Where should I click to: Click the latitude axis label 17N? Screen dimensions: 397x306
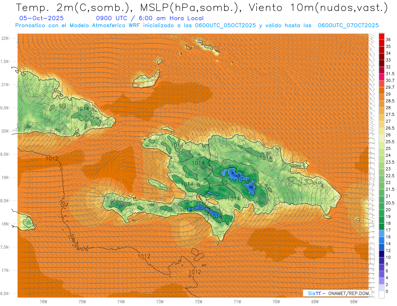pyautogui.click(x=5, y=270)
